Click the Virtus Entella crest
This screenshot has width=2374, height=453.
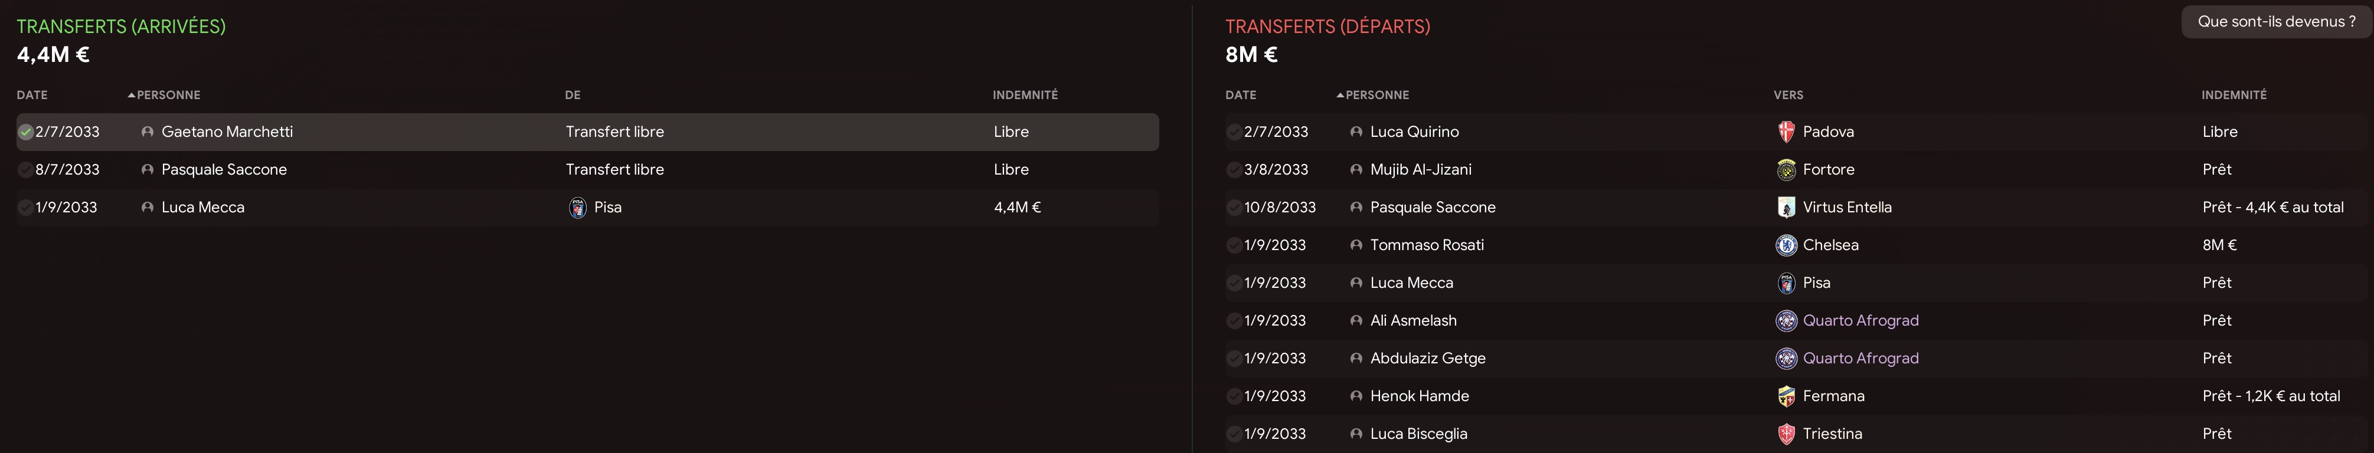(x=1786, y=207)
